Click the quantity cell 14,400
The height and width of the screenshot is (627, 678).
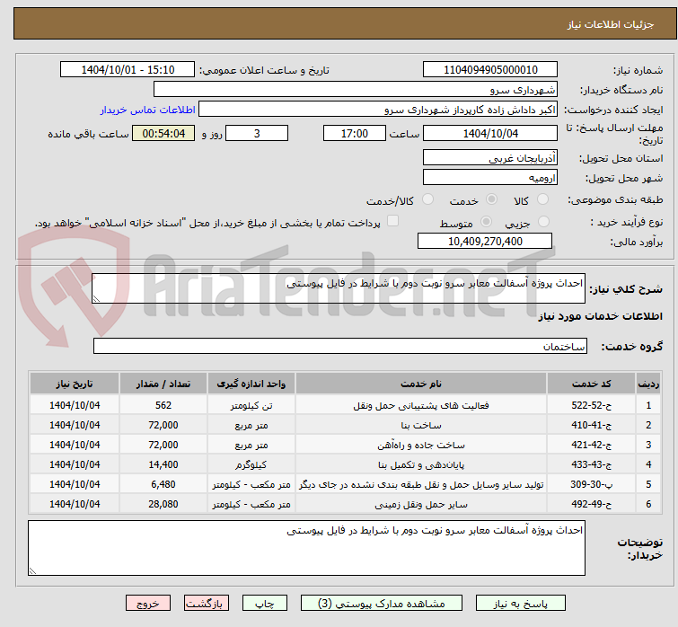coord(163,464)
